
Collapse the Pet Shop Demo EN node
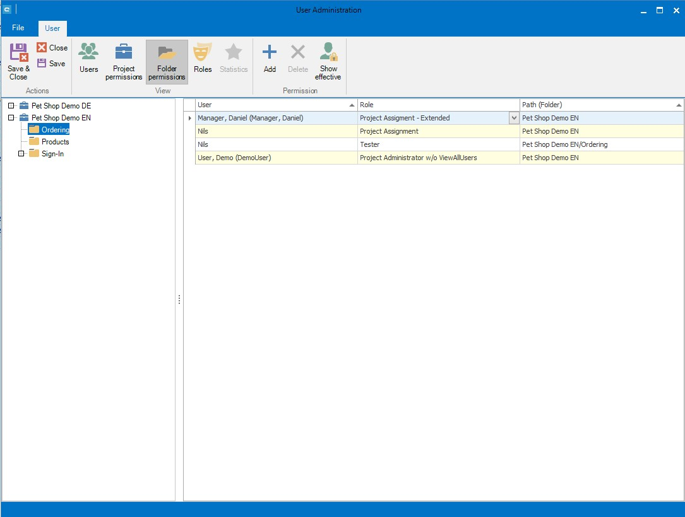[11, 118]
